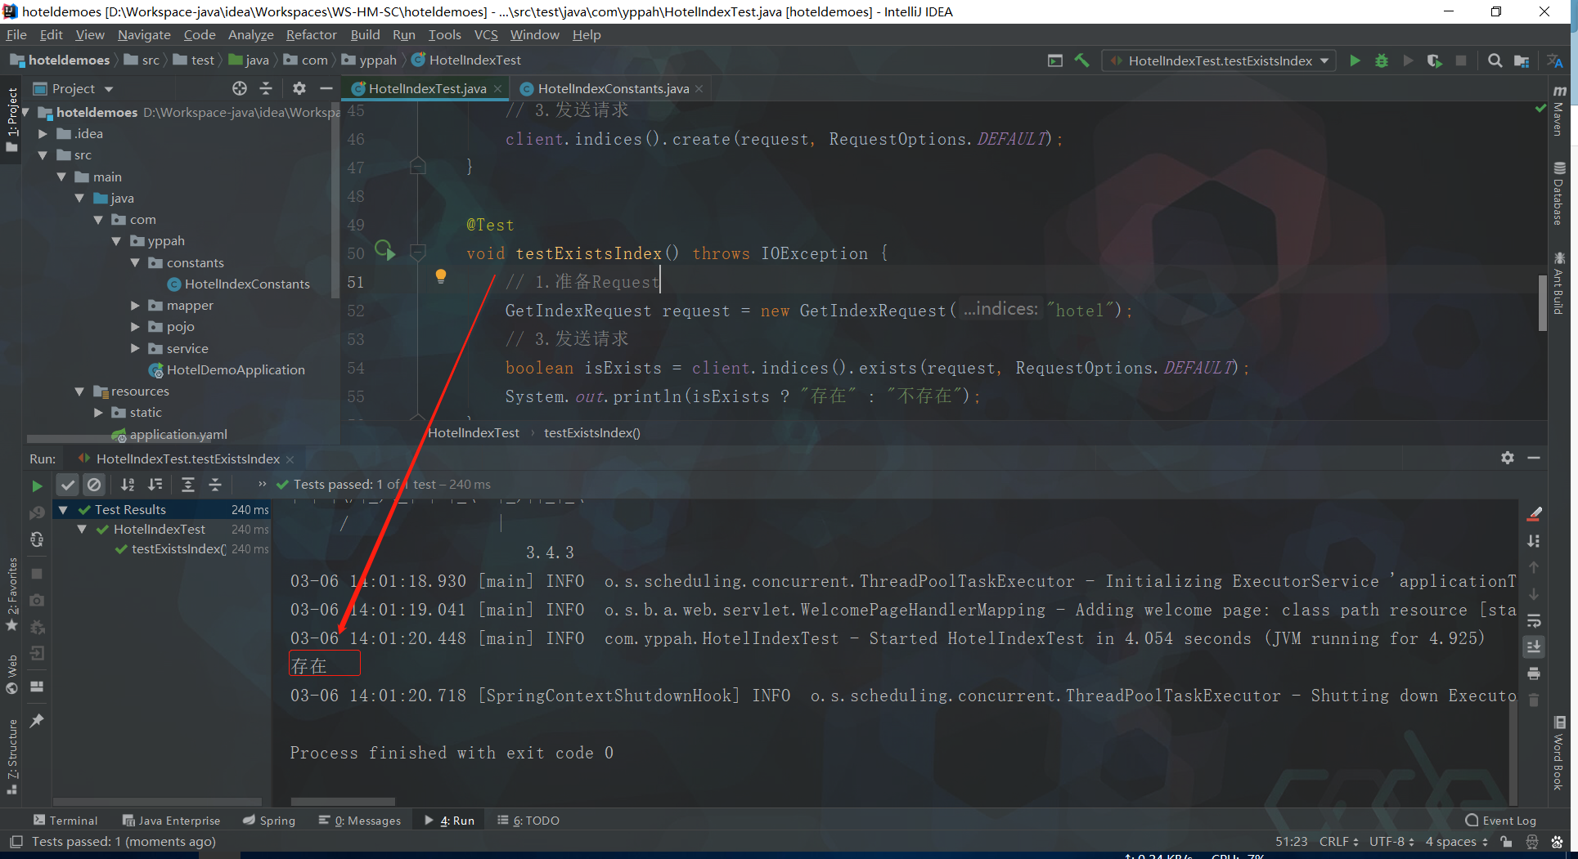Change indent setting 4 spaces

point(1456,842)
